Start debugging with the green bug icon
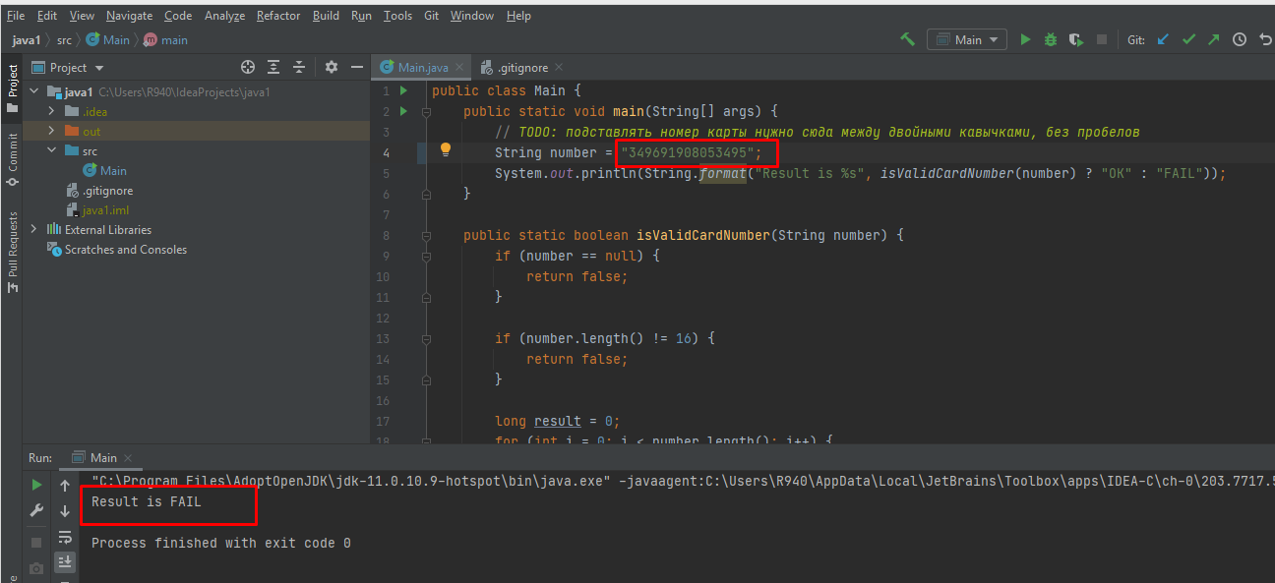 [1051, 39]
